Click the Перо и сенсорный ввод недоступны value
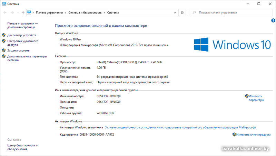Screen dimensions: 276x156 [133, 82]
